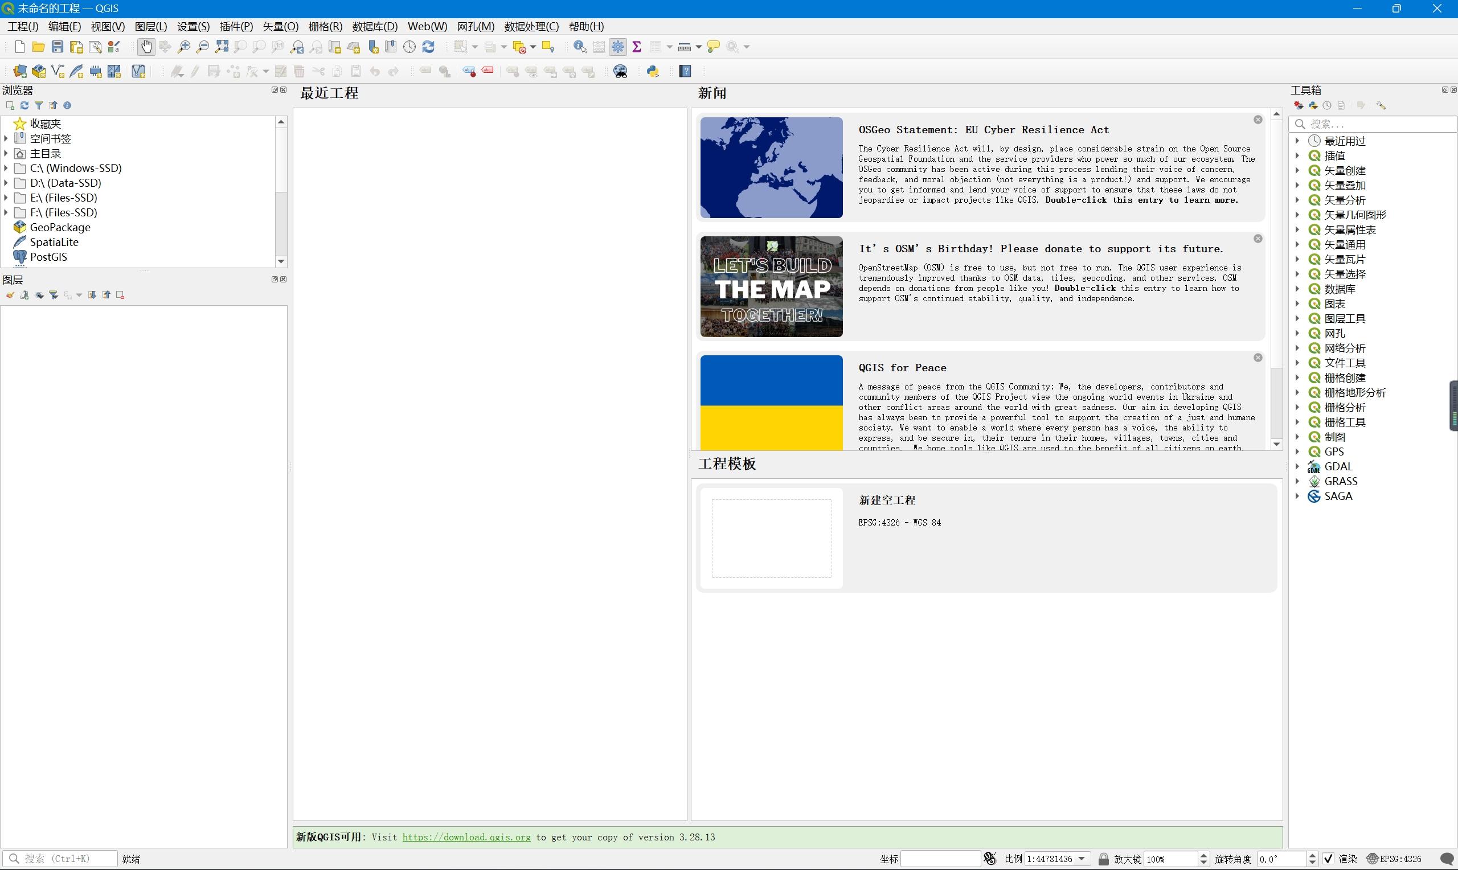
Task: Toggle the Processing Toolbox gear button
Action: [618, 47]
